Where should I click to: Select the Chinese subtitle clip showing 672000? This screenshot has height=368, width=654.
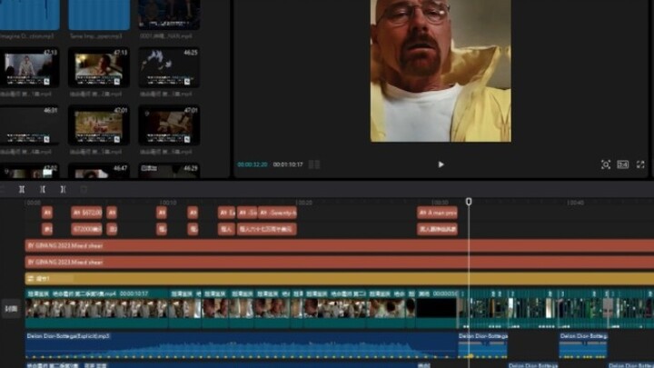[86, 229]
